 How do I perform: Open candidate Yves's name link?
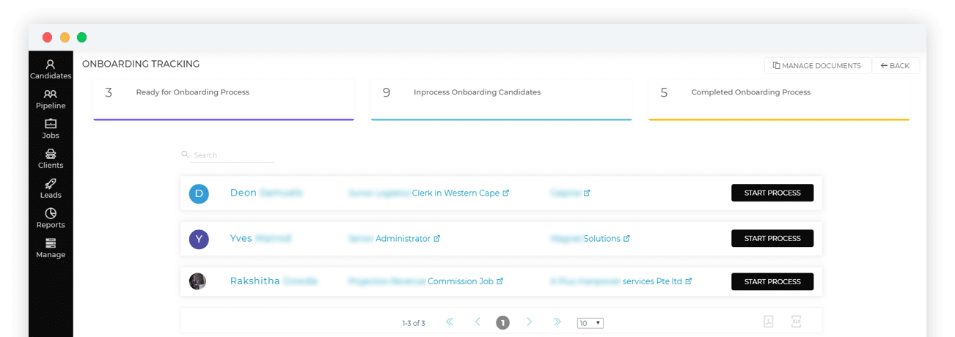260,238
